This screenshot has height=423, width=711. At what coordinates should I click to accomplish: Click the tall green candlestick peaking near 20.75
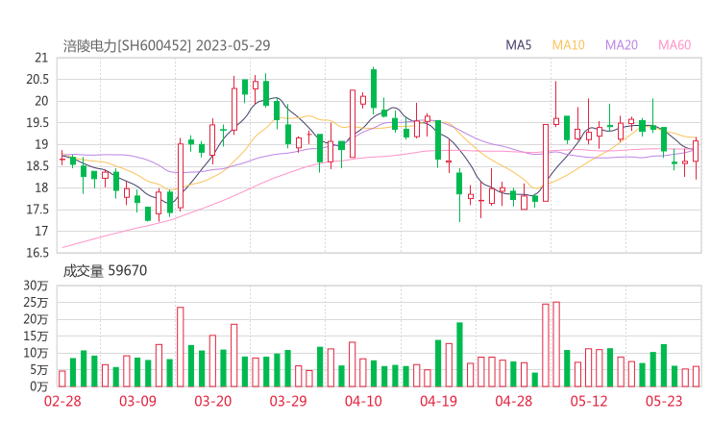tap(374, 88)
